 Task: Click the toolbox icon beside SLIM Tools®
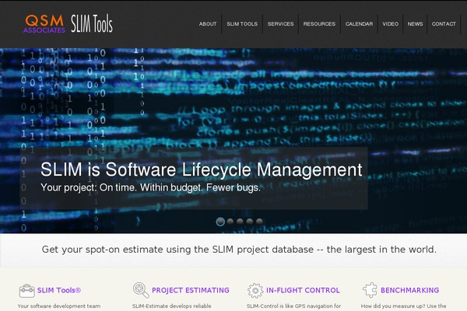click(x=26, y=291)
